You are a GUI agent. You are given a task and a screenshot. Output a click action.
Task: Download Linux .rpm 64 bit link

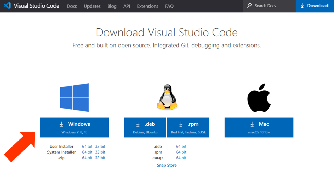coord(181,152)
